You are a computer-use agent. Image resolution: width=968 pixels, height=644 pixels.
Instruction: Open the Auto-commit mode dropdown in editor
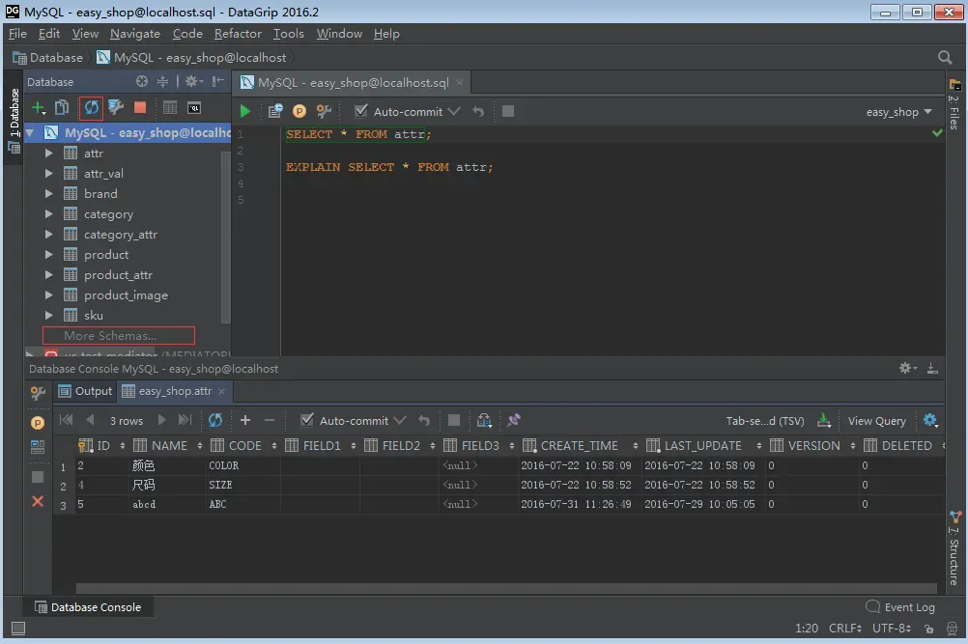(454, 111)
